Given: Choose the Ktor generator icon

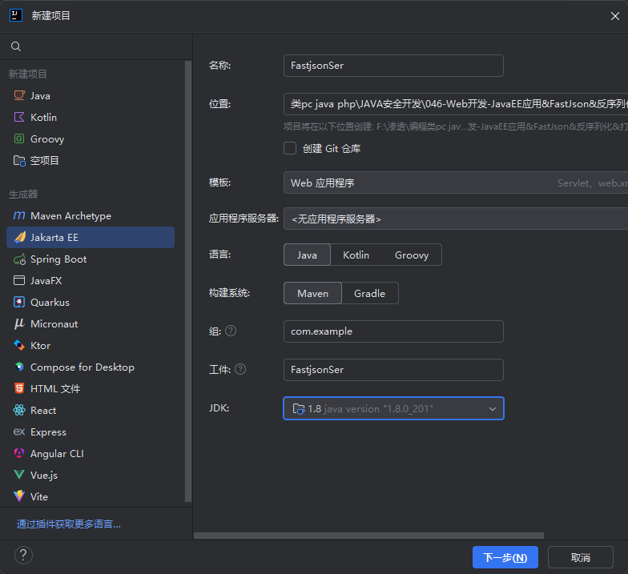Looking at the screenshot, I should click(x=19, y=345).
